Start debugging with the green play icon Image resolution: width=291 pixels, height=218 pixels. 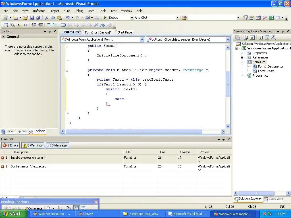tap(105, 18)
